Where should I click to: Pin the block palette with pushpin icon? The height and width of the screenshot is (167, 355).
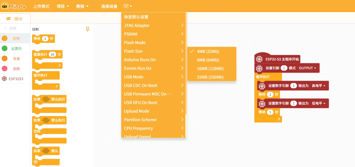88,29
